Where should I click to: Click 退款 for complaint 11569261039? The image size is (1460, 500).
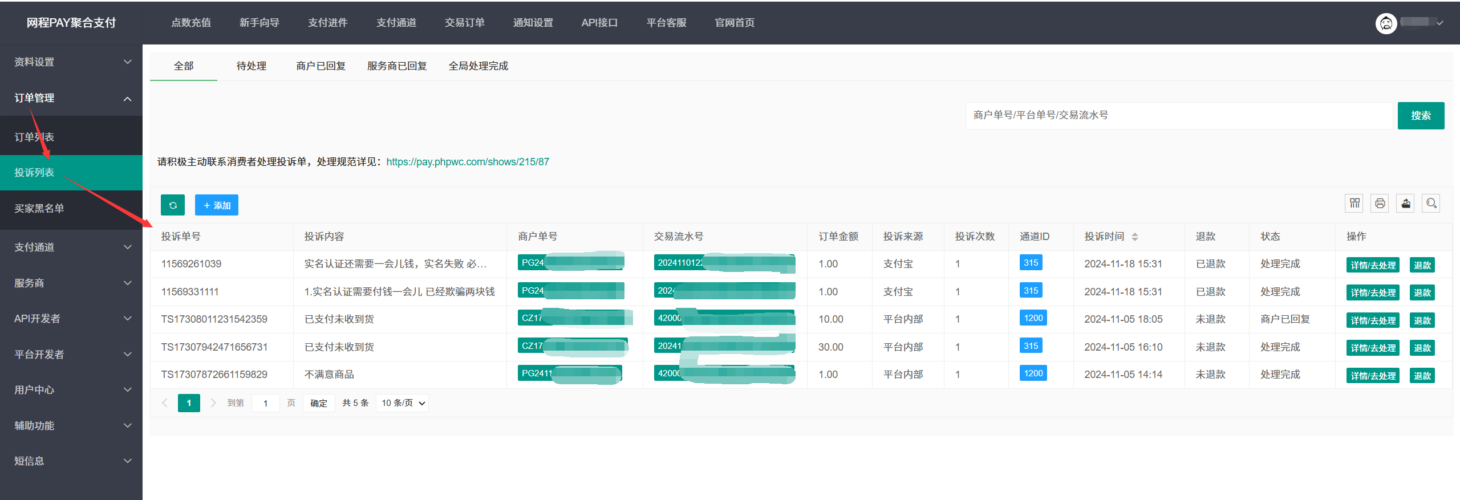pyautogui.click(x=1422, y=265)
